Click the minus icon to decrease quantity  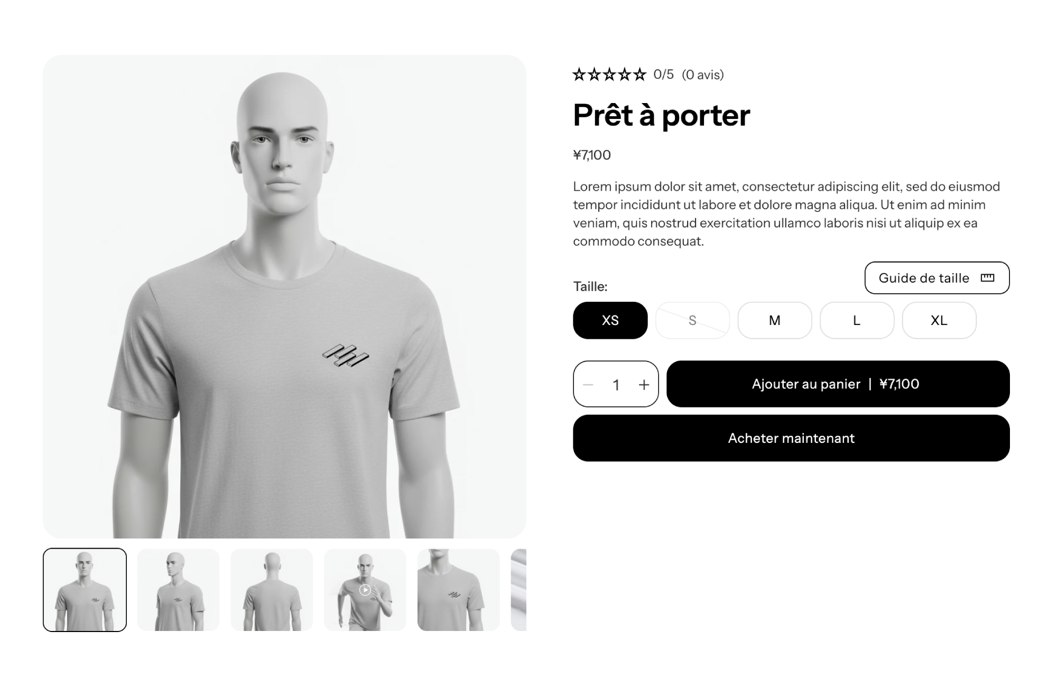pyautogui.click(x=588, y=385)
